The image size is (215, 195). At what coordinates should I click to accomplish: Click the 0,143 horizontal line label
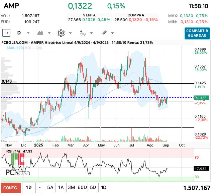point(7,81)
